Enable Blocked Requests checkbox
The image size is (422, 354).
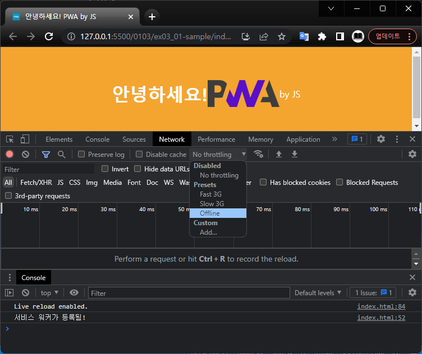pyautogui.click(x=340, y=182)
